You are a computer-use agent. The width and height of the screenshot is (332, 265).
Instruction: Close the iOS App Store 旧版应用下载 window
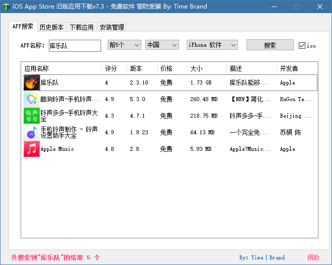pyautogui.click(x=320, y=7)
